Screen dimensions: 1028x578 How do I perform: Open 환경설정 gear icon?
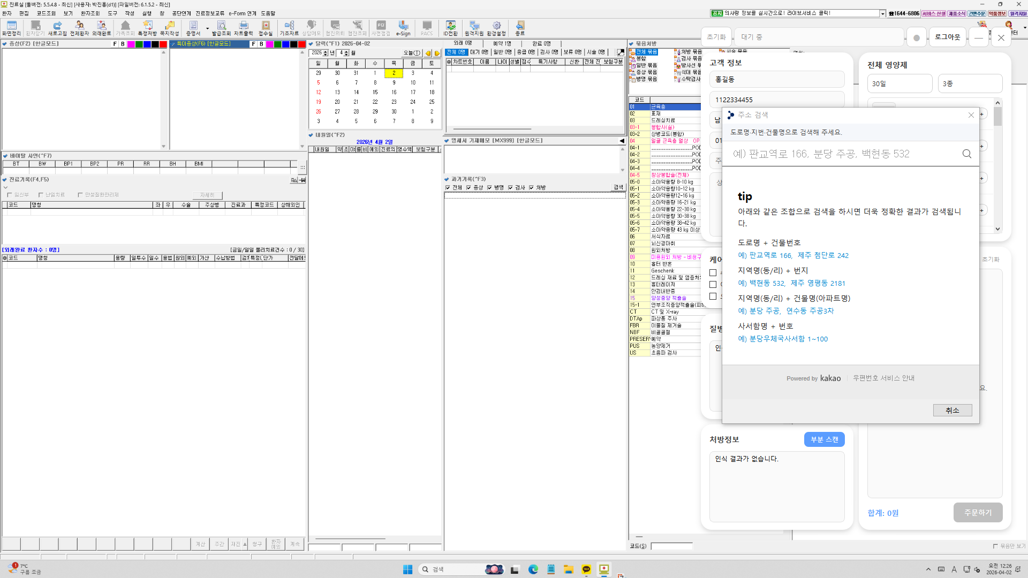click(496, 28)
